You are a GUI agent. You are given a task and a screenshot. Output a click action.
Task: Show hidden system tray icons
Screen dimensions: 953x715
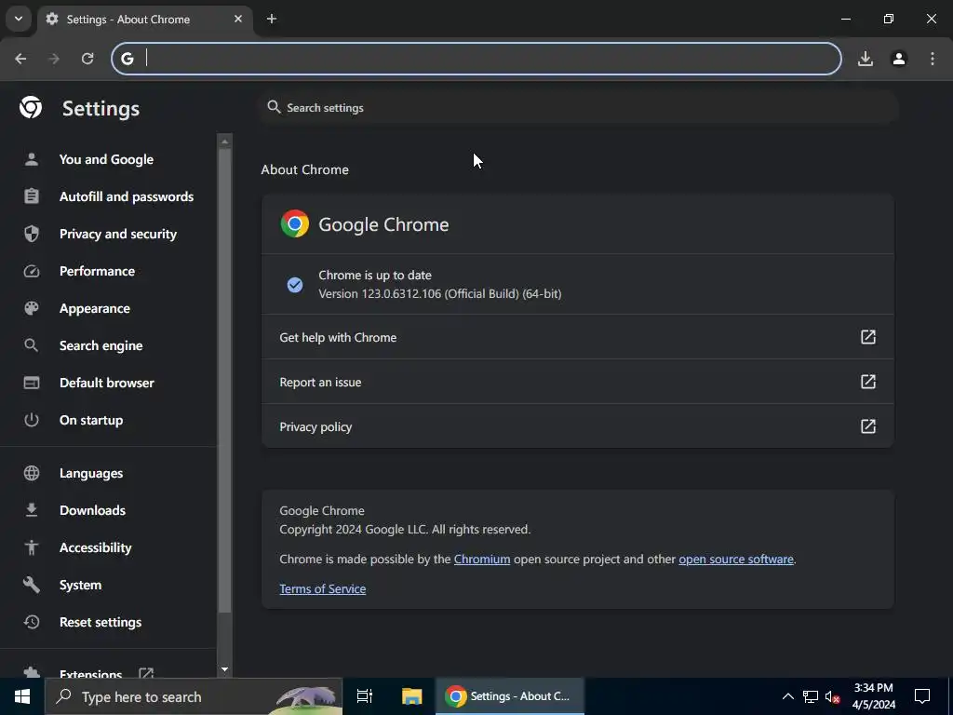[x=787, y=696]
